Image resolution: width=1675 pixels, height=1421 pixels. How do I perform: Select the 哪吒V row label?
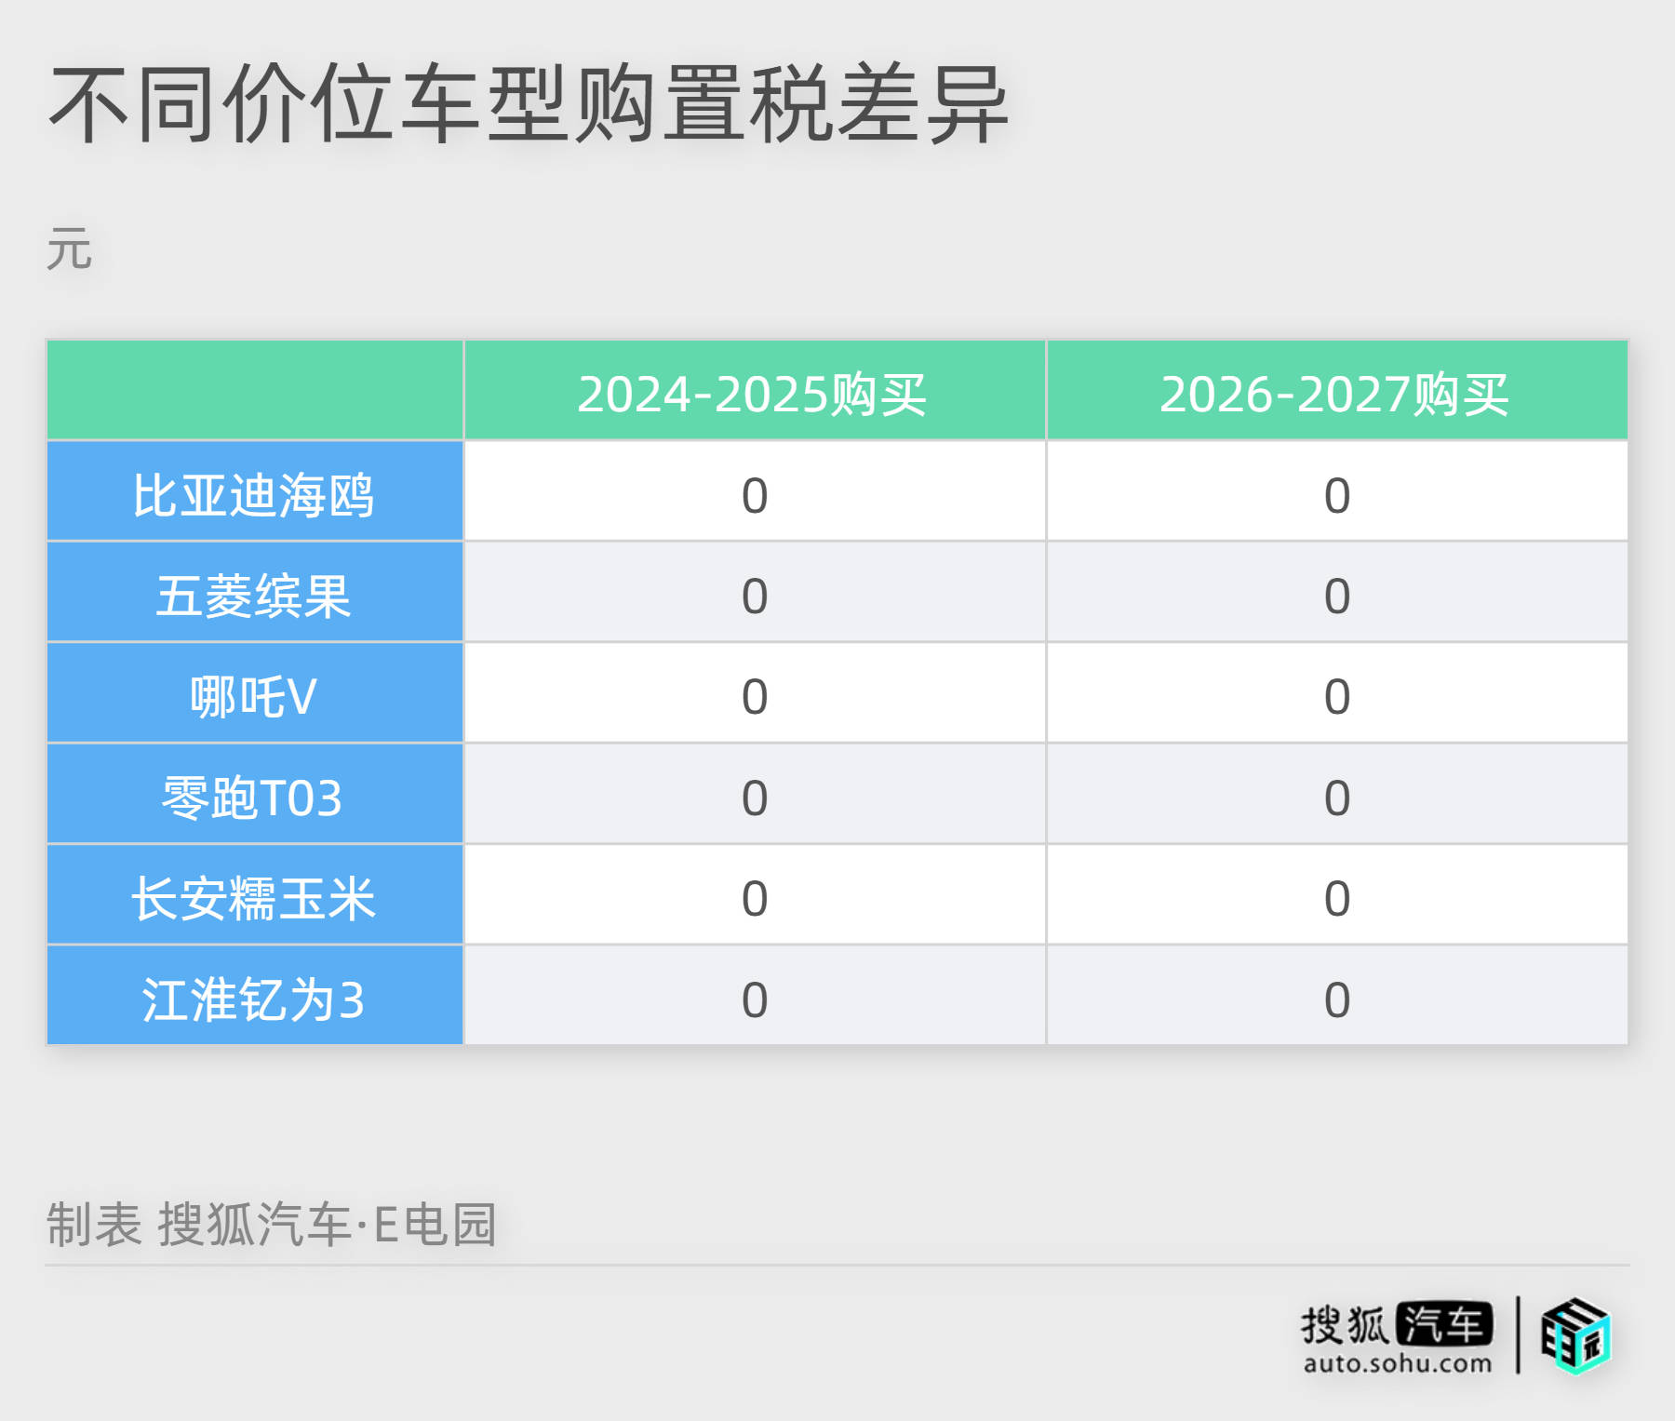click(253, 694)
